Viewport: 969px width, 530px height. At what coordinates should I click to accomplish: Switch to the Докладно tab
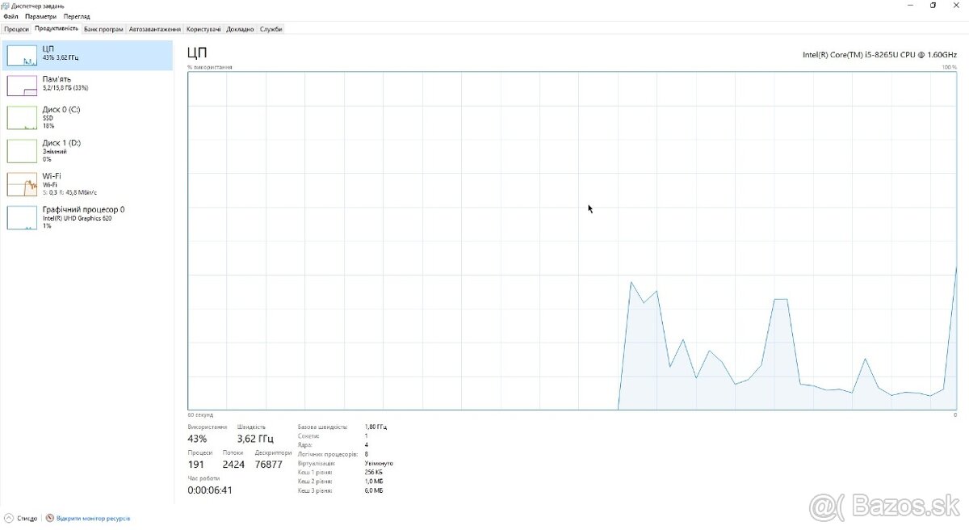[x=240, y=28]
